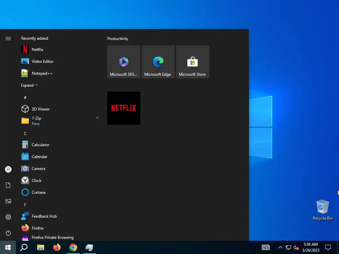Open the 7-Zip folder entry

60,121
